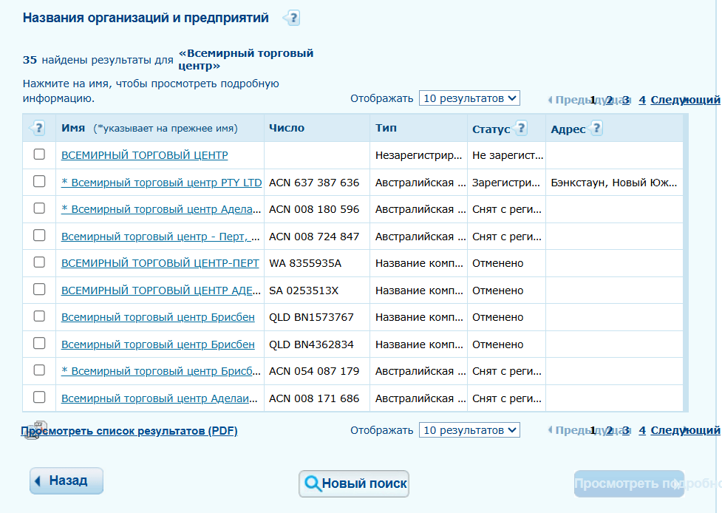Click PDF icon beside results list link

pos(31,432)
